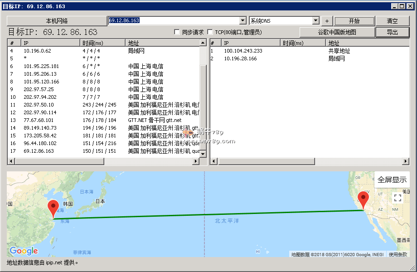
Task: Click the 开始 button to start trace
Action: point(354,21)
